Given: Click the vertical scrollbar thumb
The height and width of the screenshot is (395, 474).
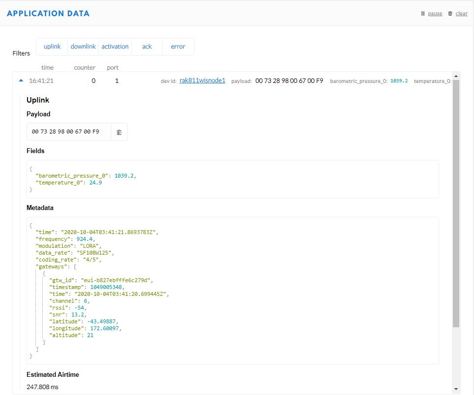Looking at the screenshot, I should (456, 201).
